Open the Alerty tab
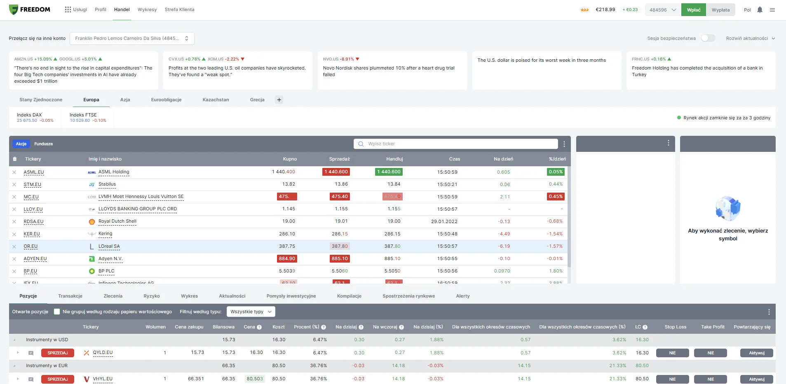Image resolution: width=786 pixels, height=384 pixels. [x=463, y=296]
